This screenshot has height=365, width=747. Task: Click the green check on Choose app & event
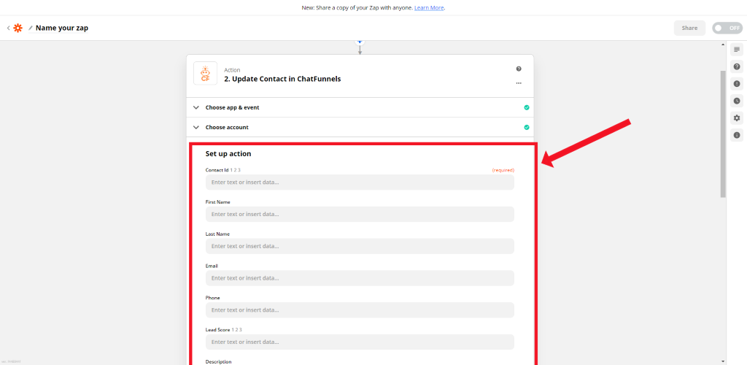pyautogui.click(x=527, y=108)
